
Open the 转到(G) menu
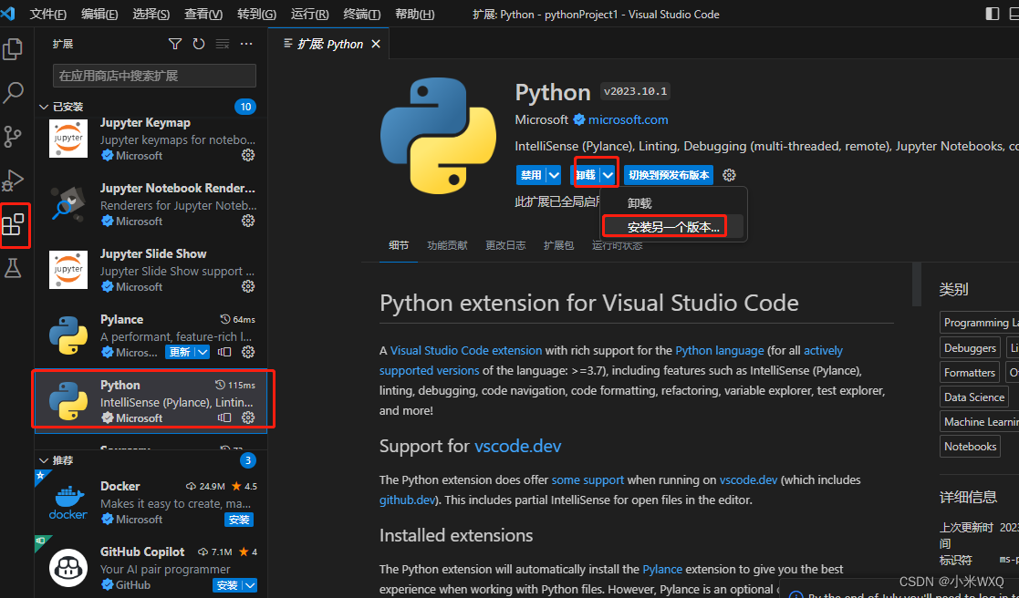[256, 15]
